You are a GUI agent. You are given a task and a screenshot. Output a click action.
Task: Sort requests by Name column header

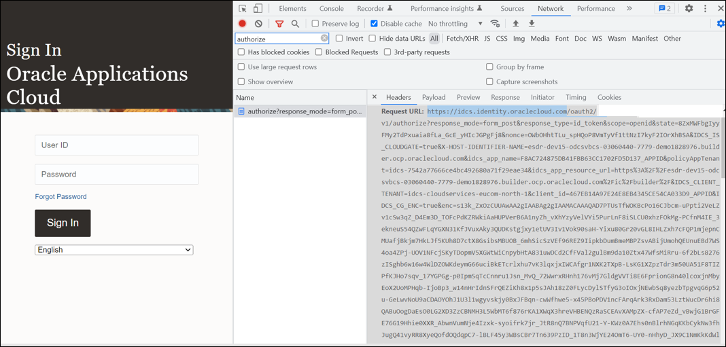click(300, 98)
